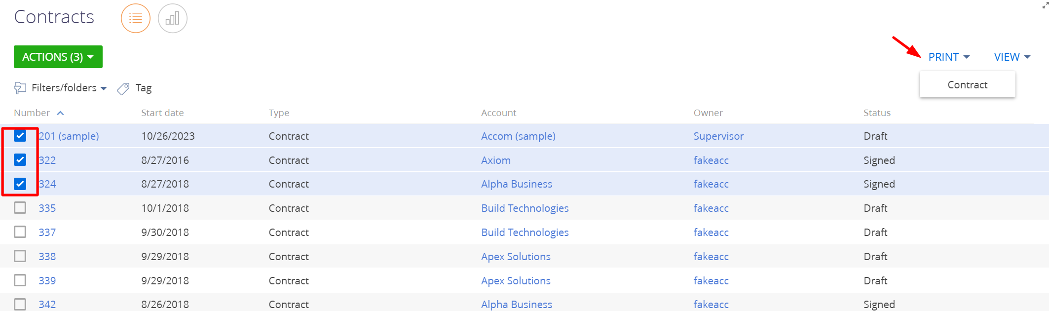Open the Supervisor owner link
The height and width of the screenshot is (311, 1049).
click(x=718, y=136)
